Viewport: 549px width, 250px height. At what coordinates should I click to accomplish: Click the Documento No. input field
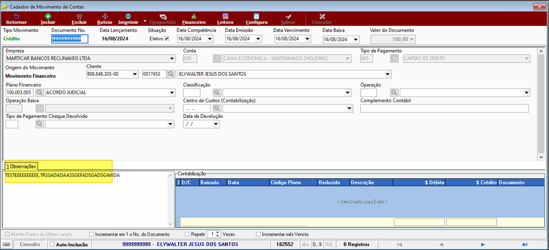click(69, 39)
